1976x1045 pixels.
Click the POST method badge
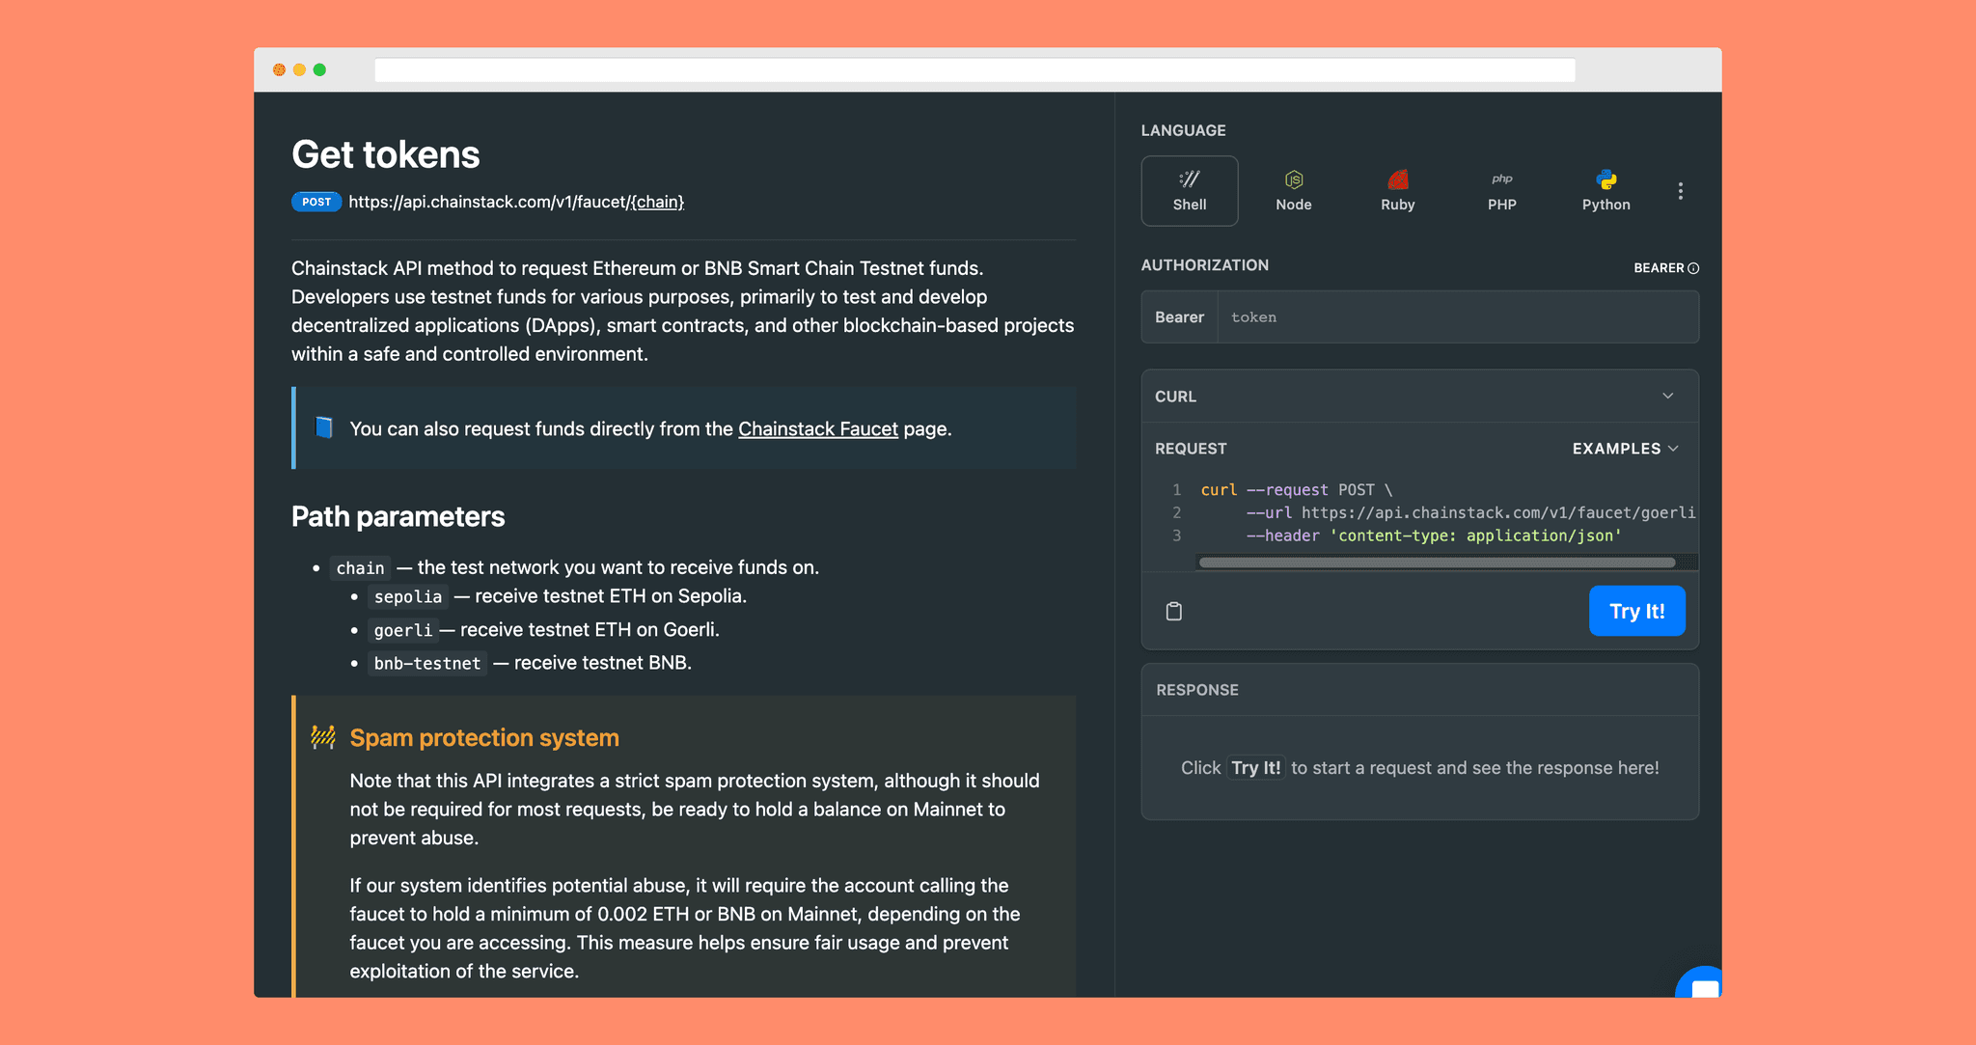316,202
